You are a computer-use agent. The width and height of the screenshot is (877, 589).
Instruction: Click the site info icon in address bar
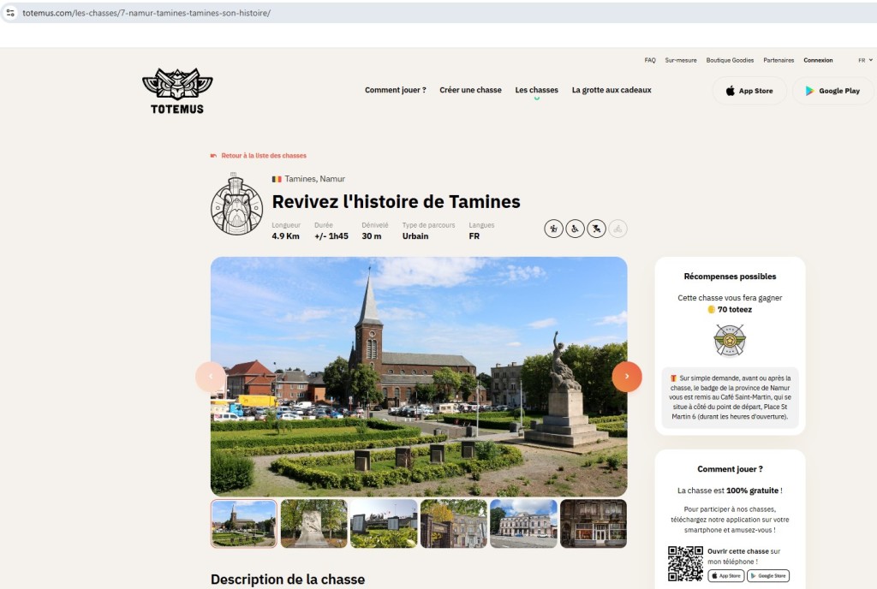point(10,13)
